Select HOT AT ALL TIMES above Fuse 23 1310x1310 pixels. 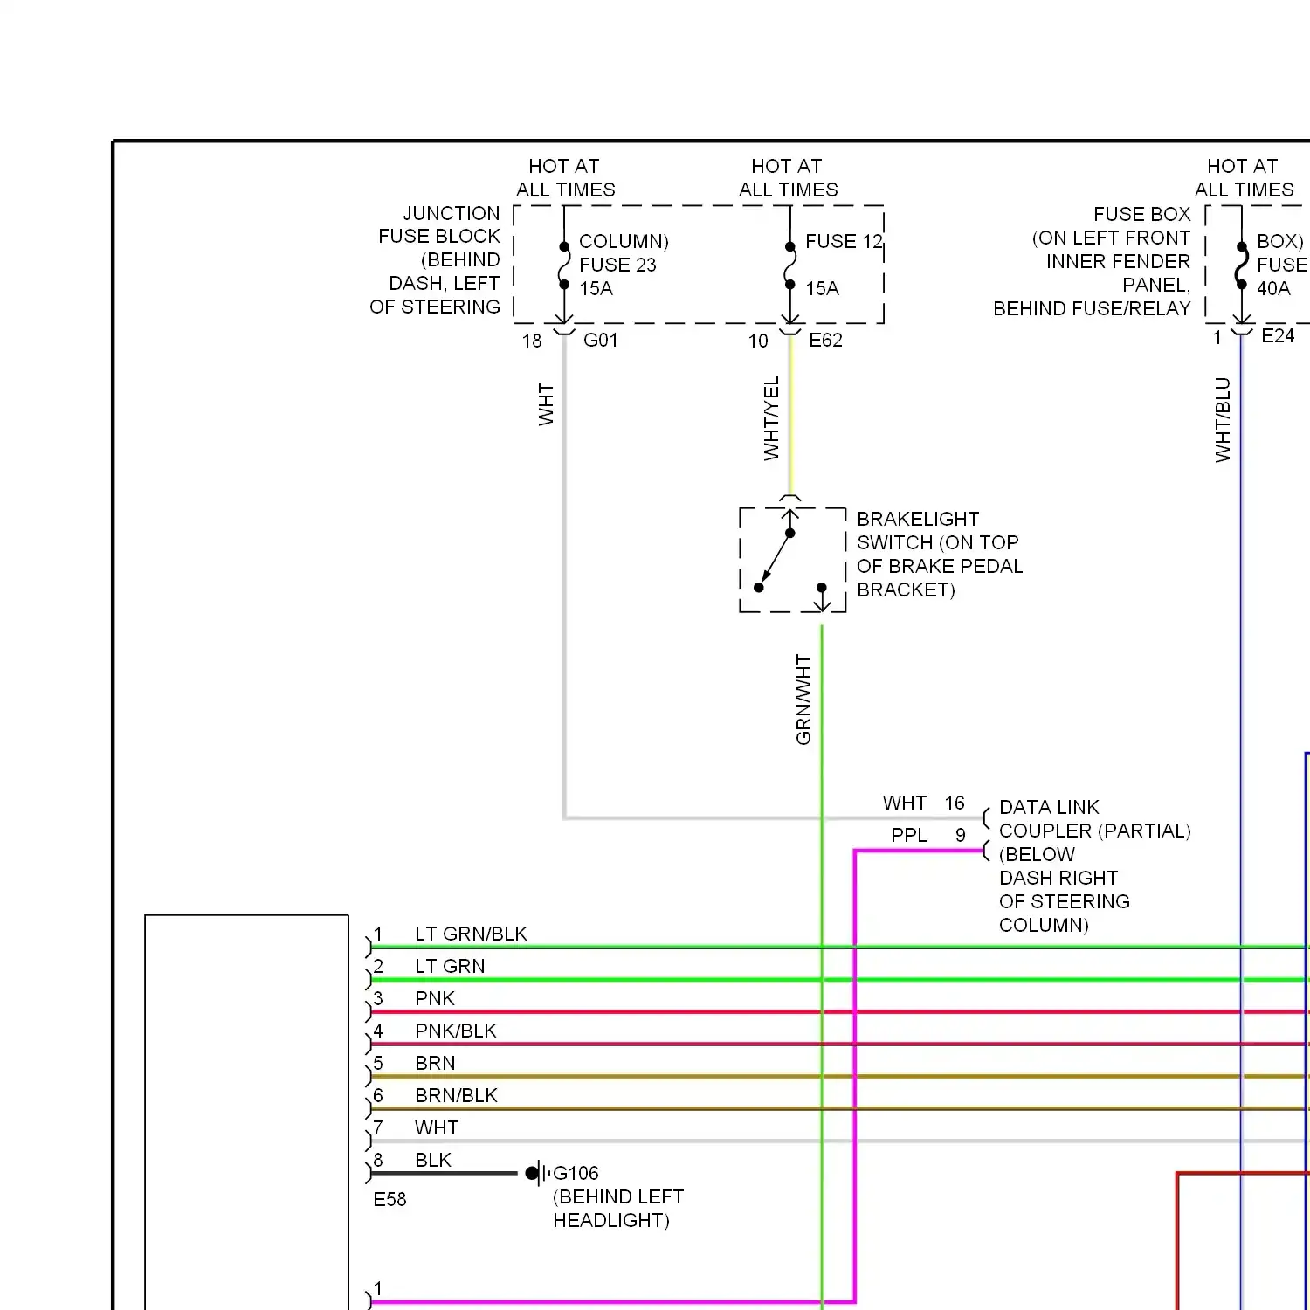tap(565, 177)
